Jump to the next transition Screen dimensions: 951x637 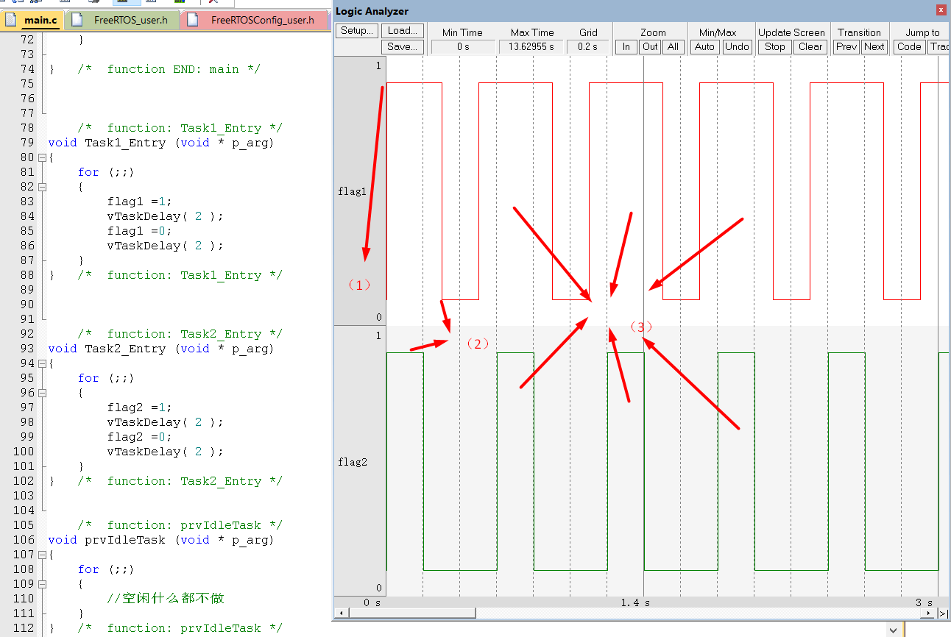874,47
